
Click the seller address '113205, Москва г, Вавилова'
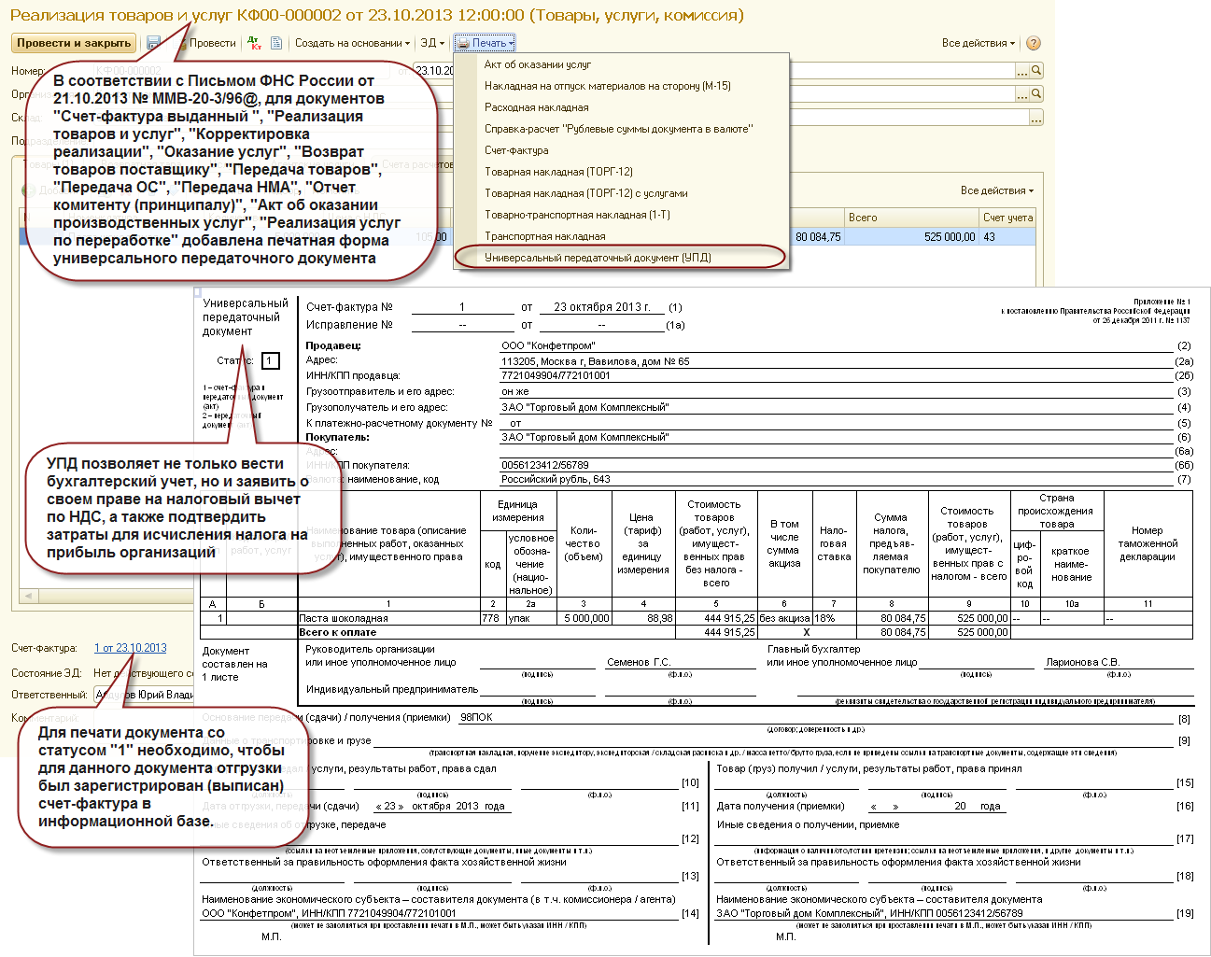[596, 361]
